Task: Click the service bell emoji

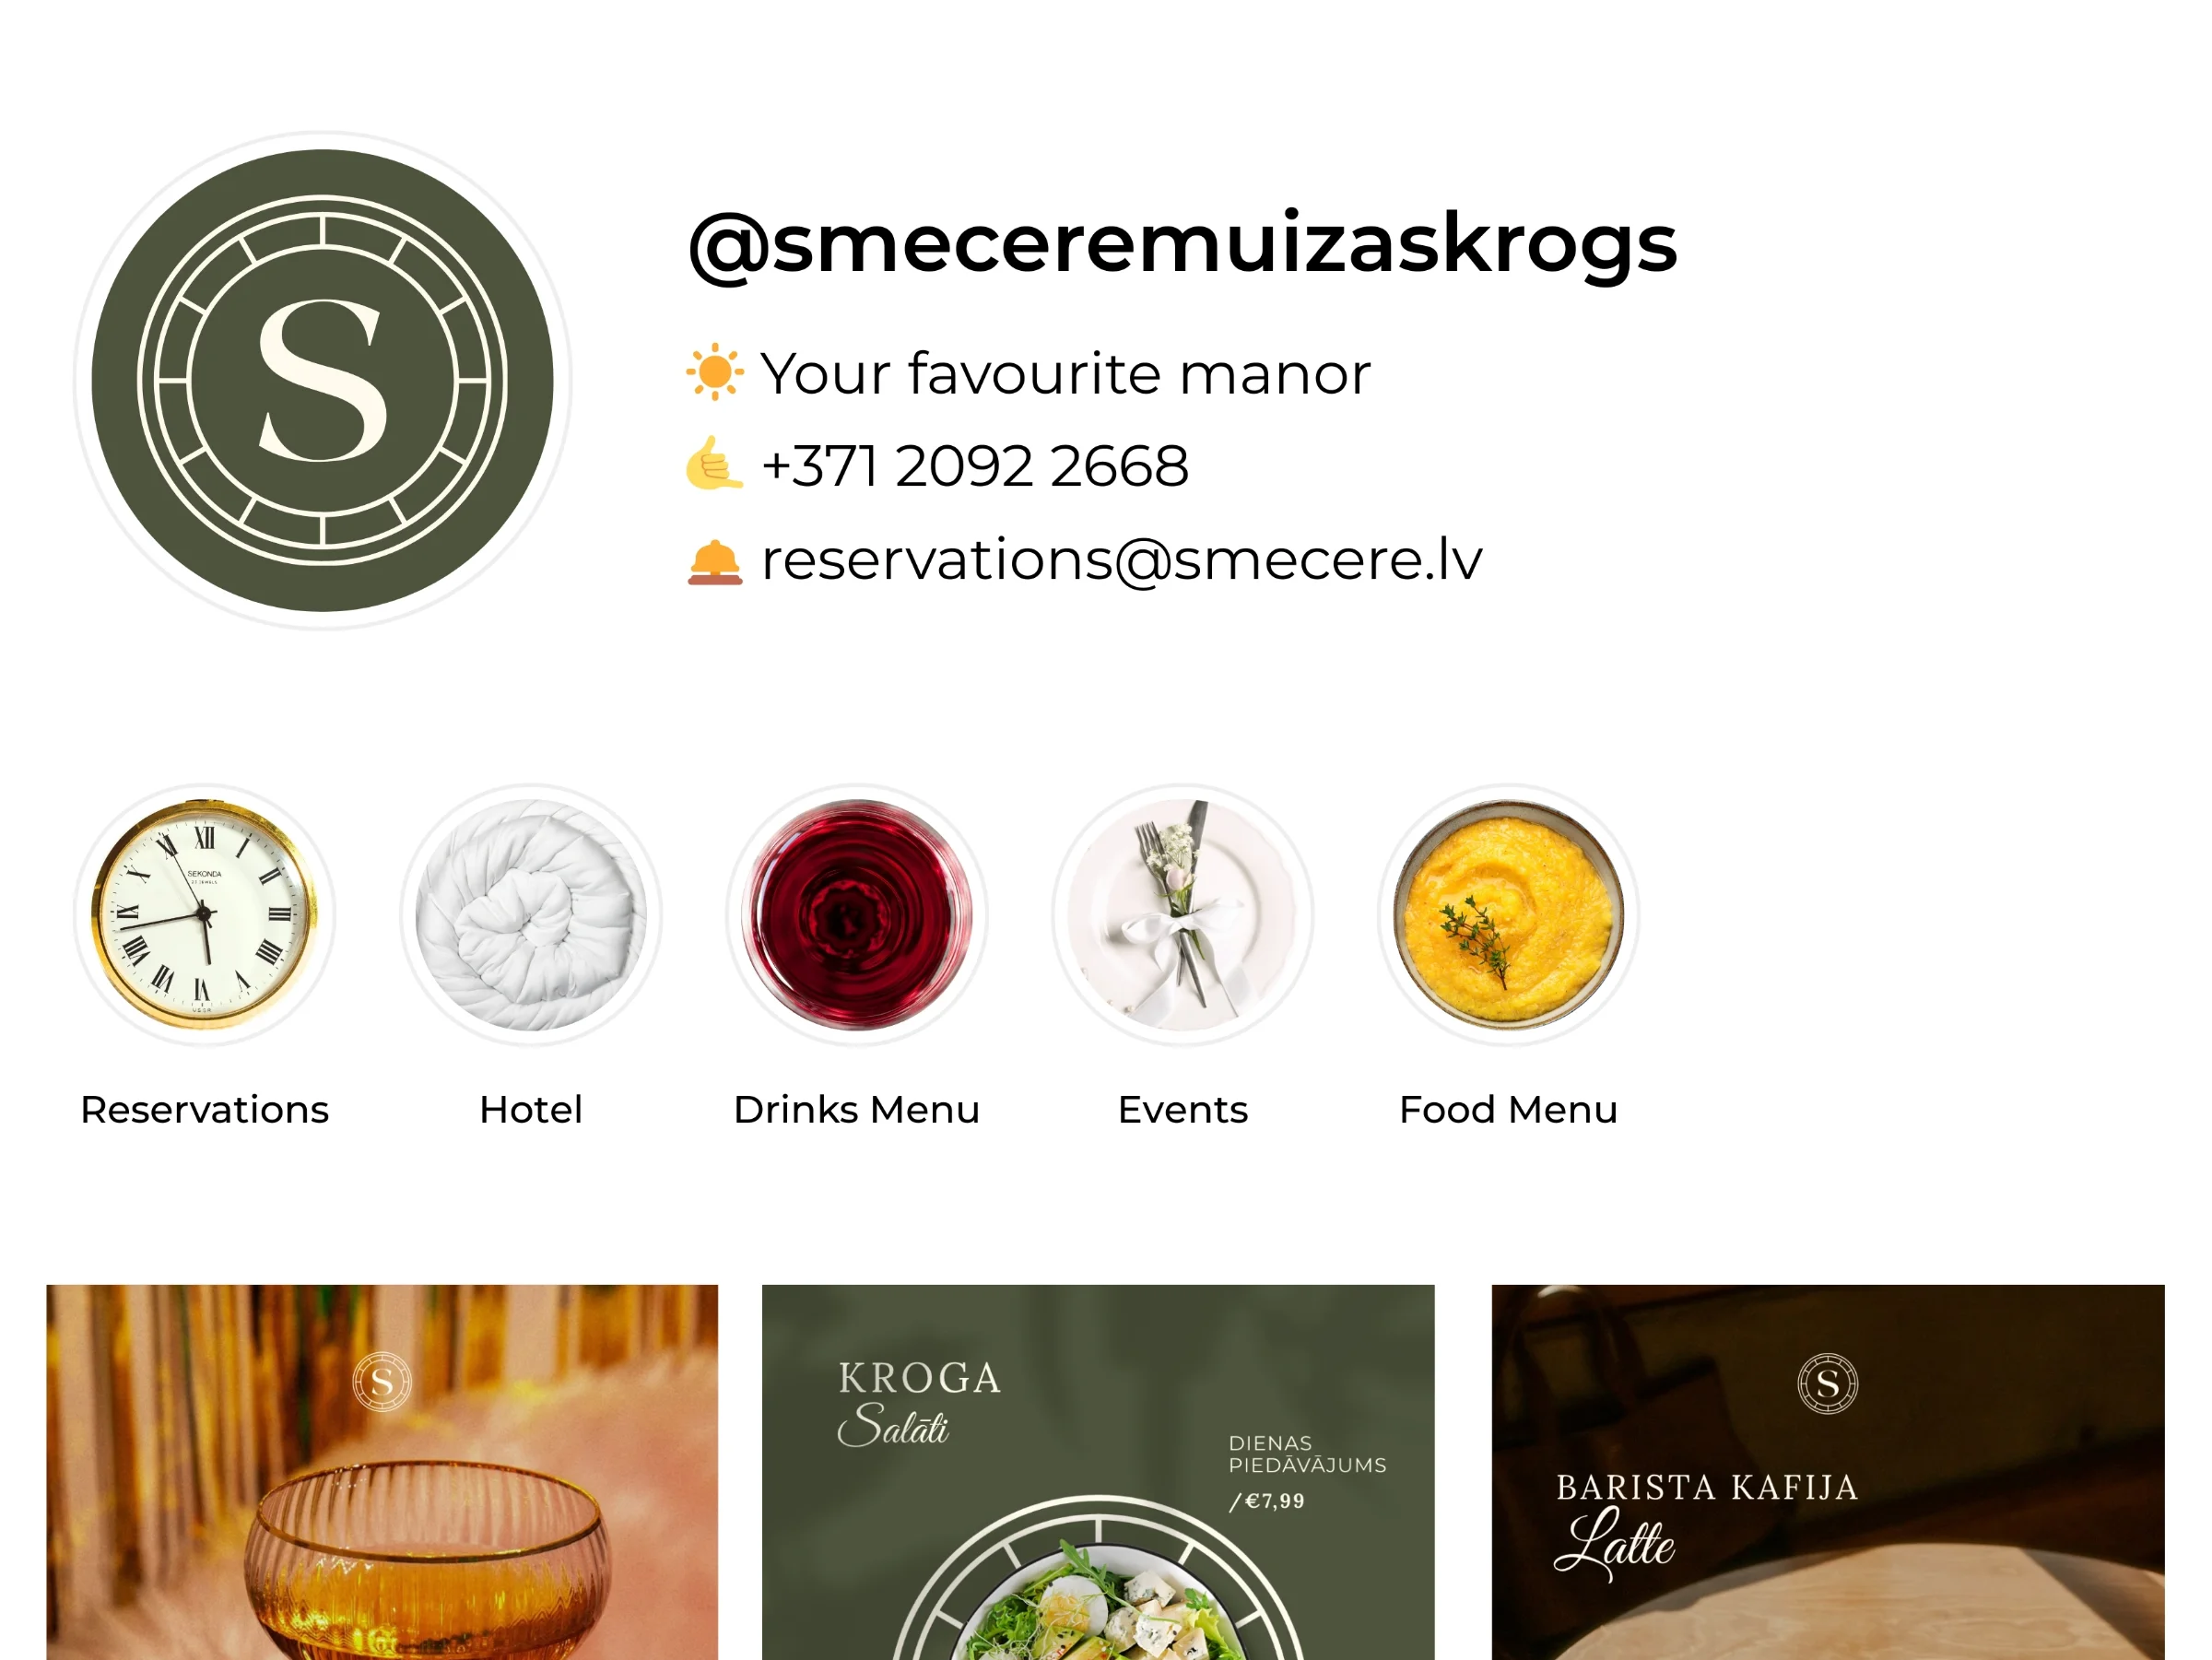Action: pyautogui.click(x=715, y=560)
